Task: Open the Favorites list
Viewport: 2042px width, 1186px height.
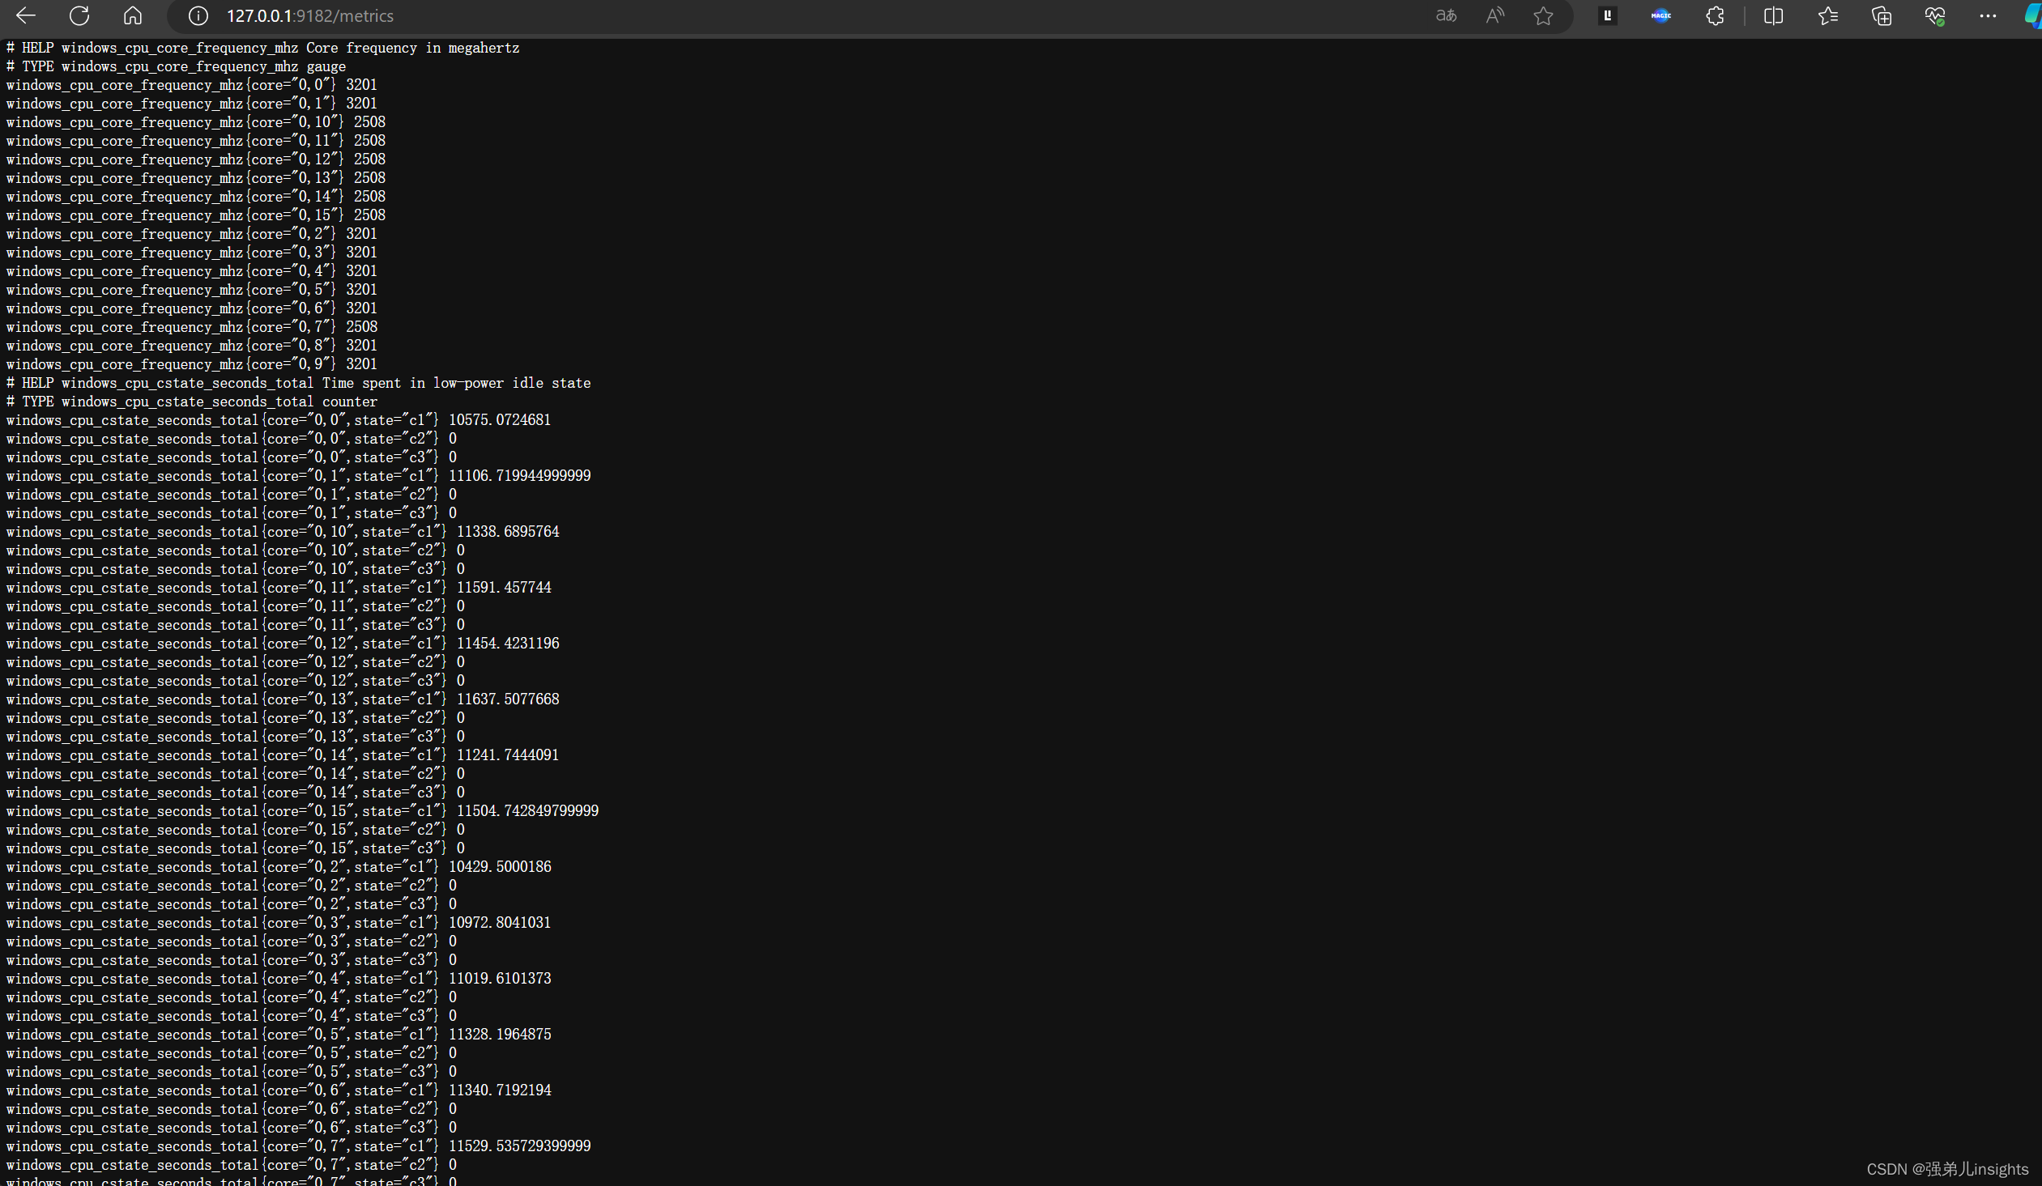Action: point(1827,15)
